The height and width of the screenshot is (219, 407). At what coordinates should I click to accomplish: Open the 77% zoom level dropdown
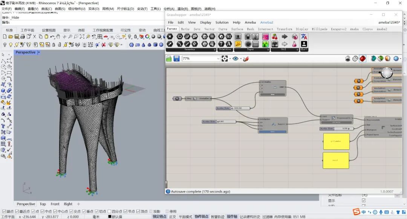(218, 59)
